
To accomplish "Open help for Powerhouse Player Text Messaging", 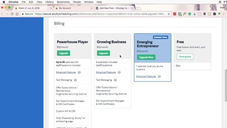I will 75,80.
